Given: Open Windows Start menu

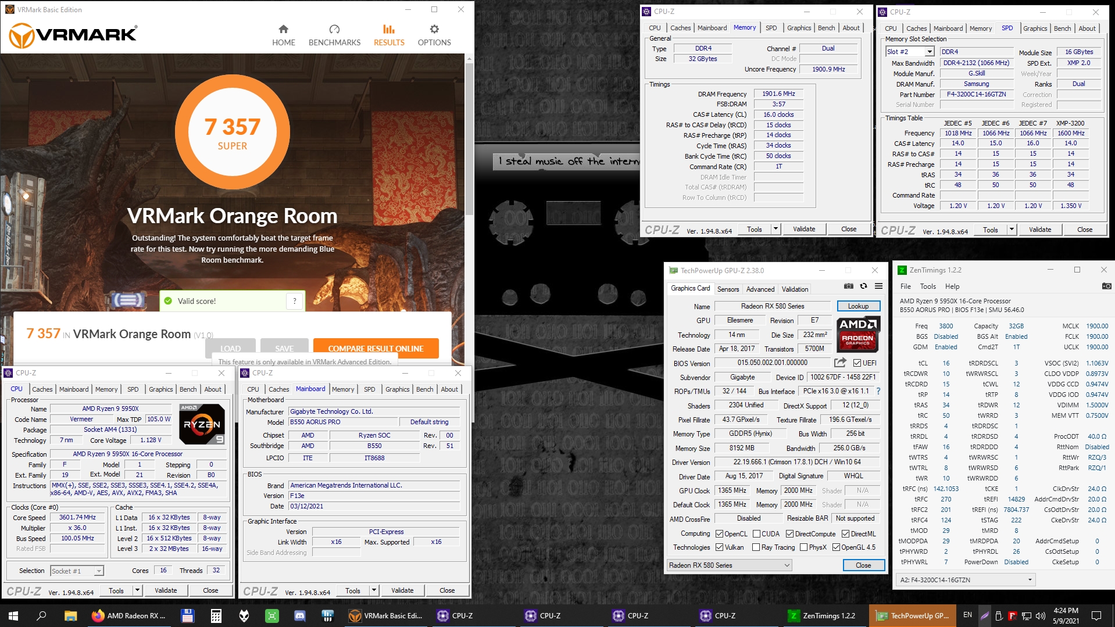Looking at the screenshot, I should (13, 616).
